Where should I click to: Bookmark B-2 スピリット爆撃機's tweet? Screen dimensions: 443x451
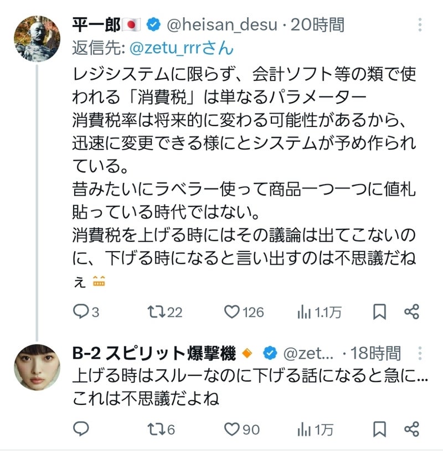379,428
